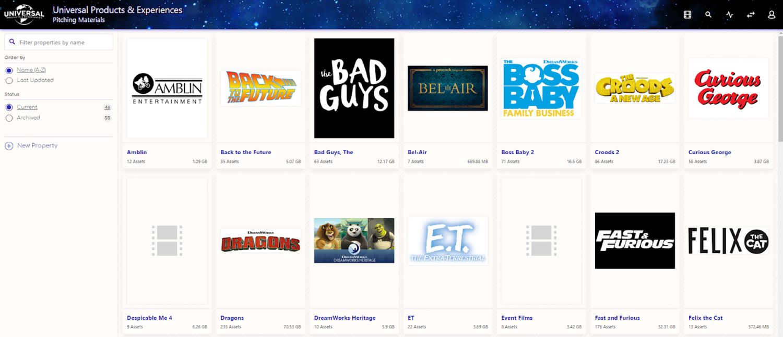Open the Boss Baby Family Business thumbnail
This screenshot has height=337, width=783.
tap(541, 88)
